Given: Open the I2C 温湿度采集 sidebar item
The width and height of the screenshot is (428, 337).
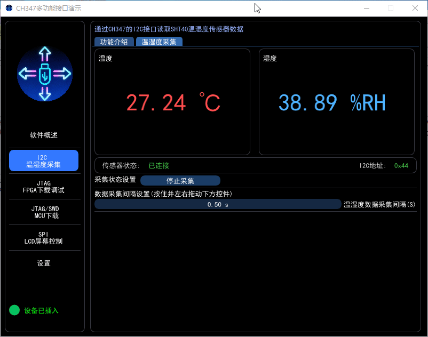Looking at the screenshot, I should tap(43, 160).
